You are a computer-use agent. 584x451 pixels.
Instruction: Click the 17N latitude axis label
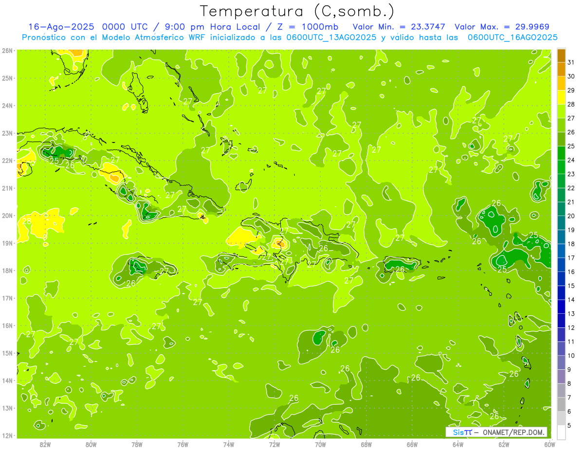click(x=7, y=298)
